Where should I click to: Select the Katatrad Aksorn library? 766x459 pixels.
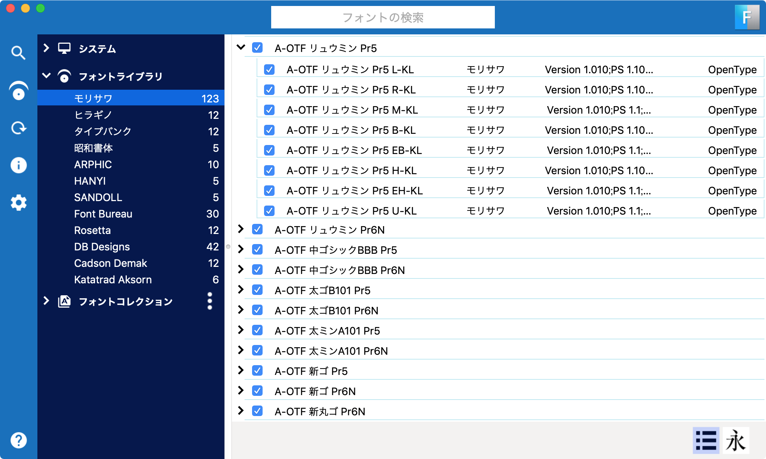tap(131, 280)
